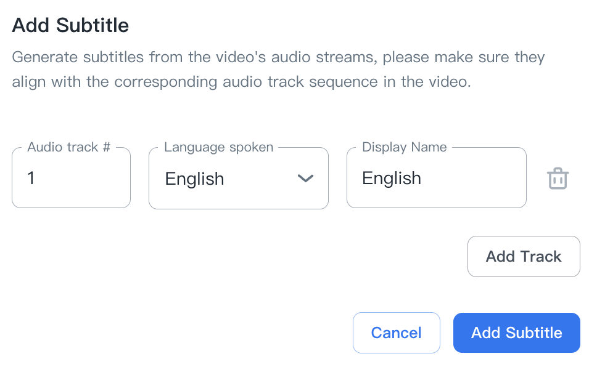The height and width of the screenshot is (367, 597).
Task: Cancel the Add Subtitle dialog
Action: click(396, 333)
